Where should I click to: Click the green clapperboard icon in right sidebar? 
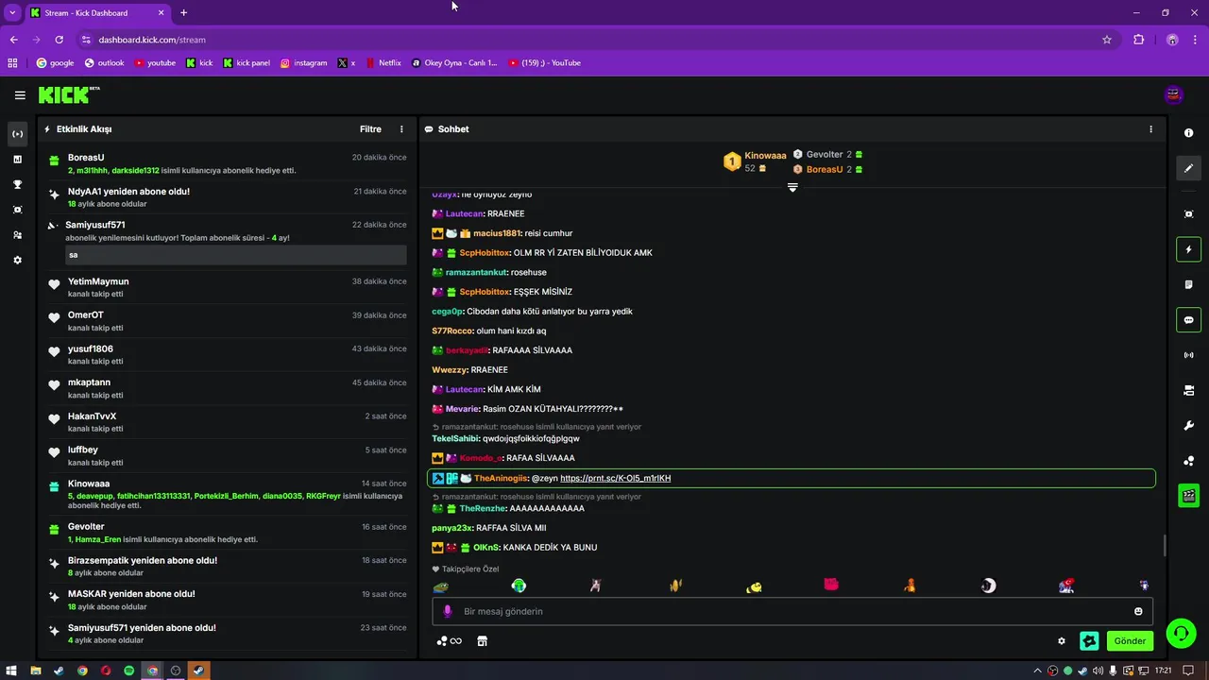click(1188, 496)
